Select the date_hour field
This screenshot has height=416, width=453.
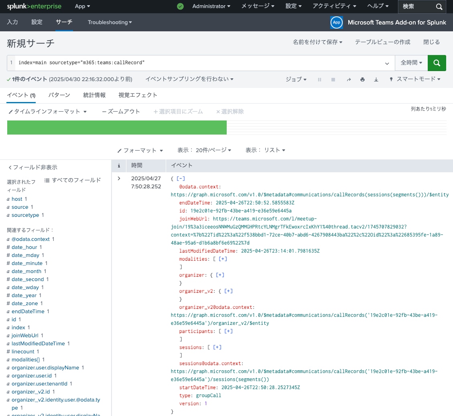click(24, 247)
